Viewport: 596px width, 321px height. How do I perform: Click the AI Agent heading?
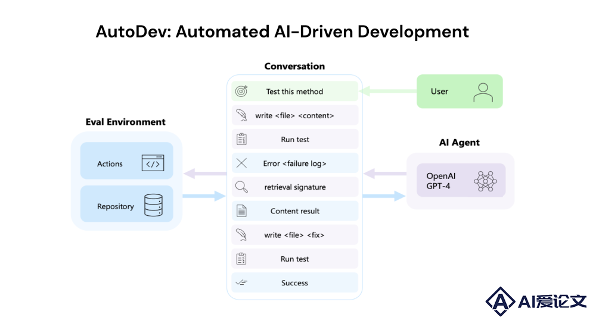pyautogui.click(x=459, y=143)
